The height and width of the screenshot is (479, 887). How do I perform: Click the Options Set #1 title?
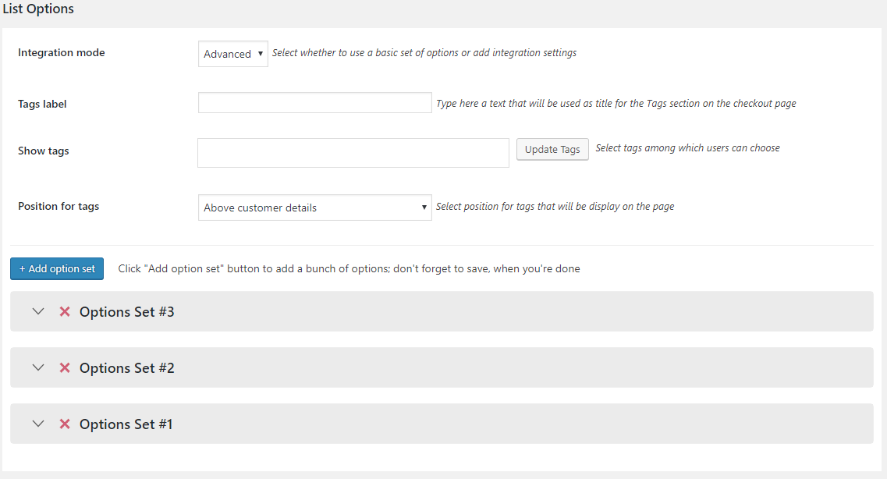click(x=126, y=424)
